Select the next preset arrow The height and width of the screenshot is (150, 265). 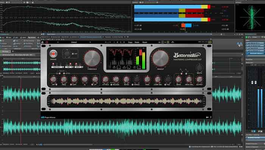[90, 42]
